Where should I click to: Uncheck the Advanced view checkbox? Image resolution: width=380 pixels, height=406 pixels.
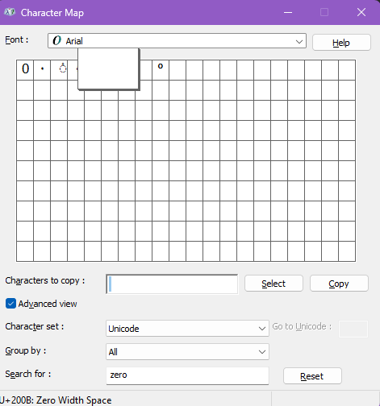(x=10, y=304)
